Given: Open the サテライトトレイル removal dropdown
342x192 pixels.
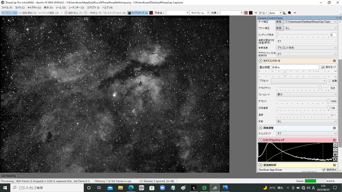Looking at the screenshot, I should pos(306,54).
